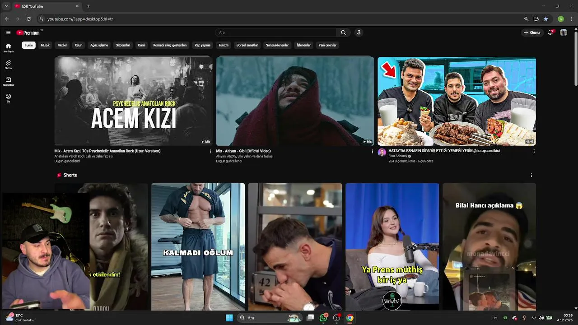578x325 pixels.
Task: Close the YouTube browser tab
Action: [77, 6]
